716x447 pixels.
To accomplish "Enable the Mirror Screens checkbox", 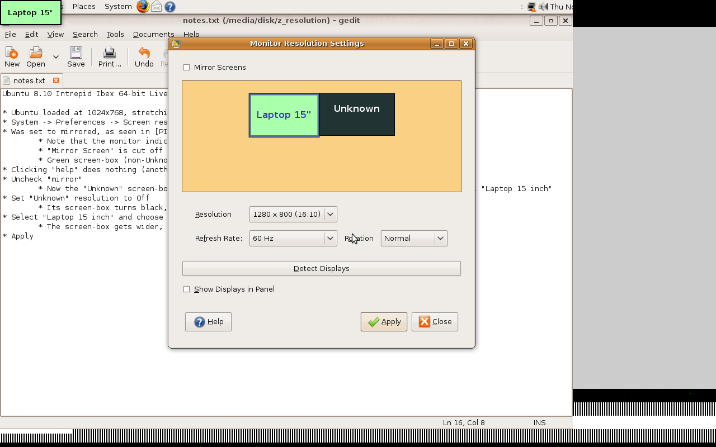I will tap(187, 68).
